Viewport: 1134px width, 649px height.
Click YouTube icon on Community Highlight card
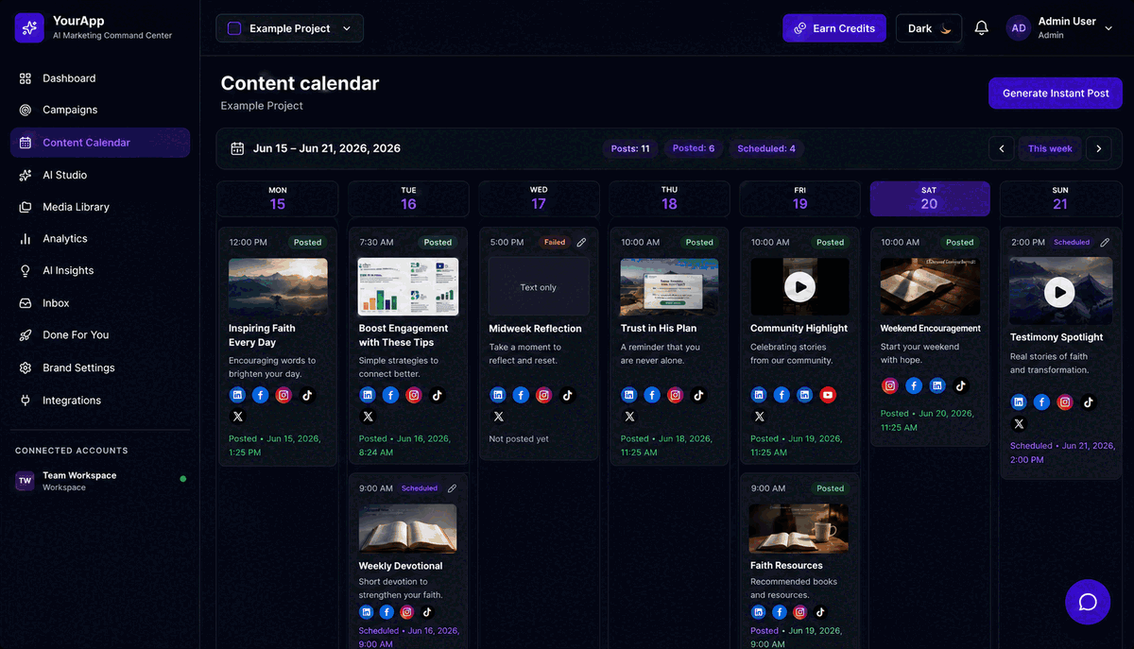tap(828, 396)
